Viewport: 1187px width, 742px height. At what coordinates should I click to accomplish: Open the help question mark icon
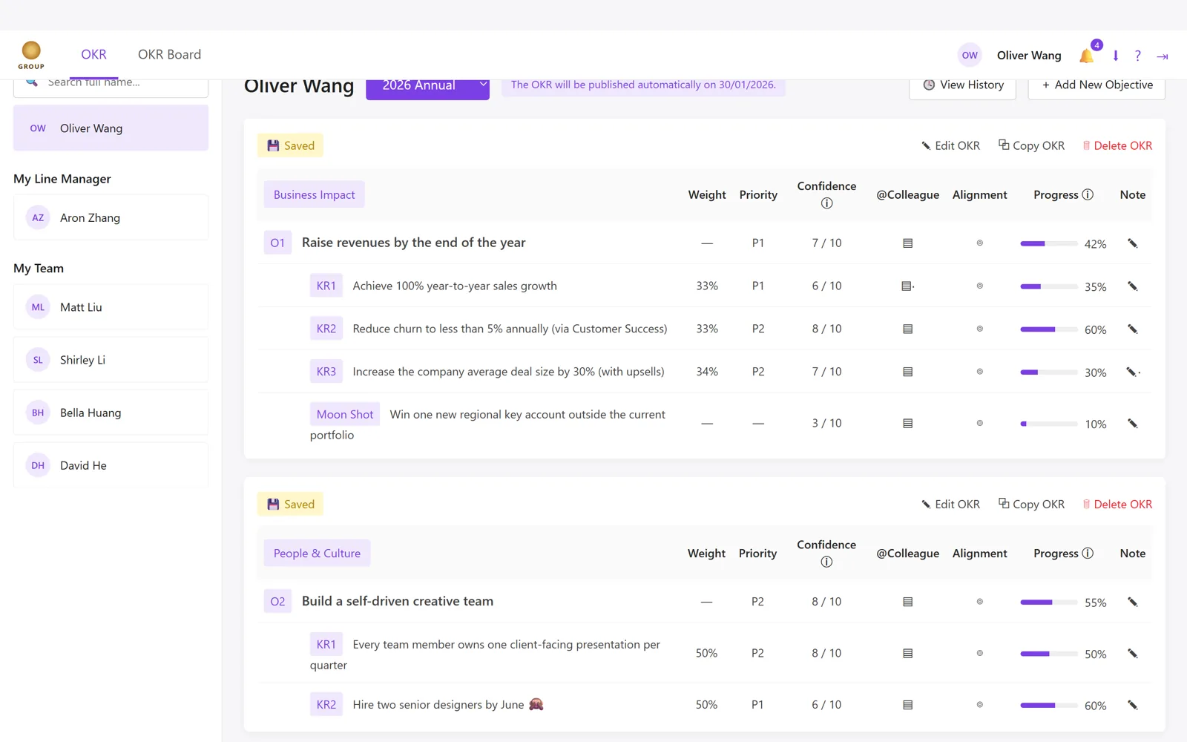tap(1137, 56)
